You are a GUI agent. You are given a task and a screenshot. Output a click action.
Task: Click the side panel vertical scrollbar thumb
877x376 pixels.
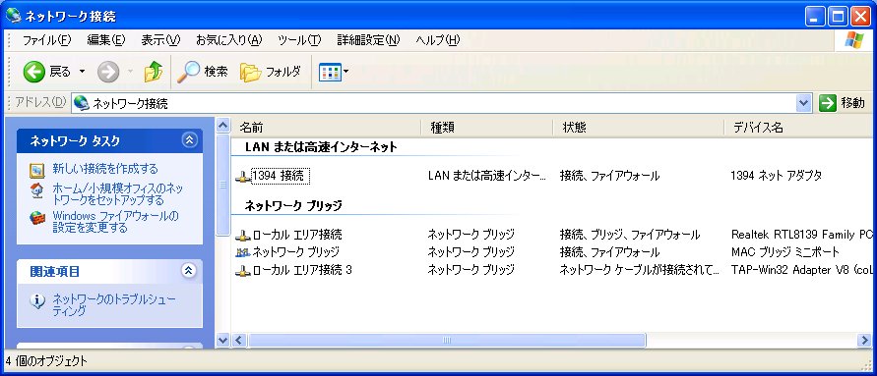pos(223,185)
